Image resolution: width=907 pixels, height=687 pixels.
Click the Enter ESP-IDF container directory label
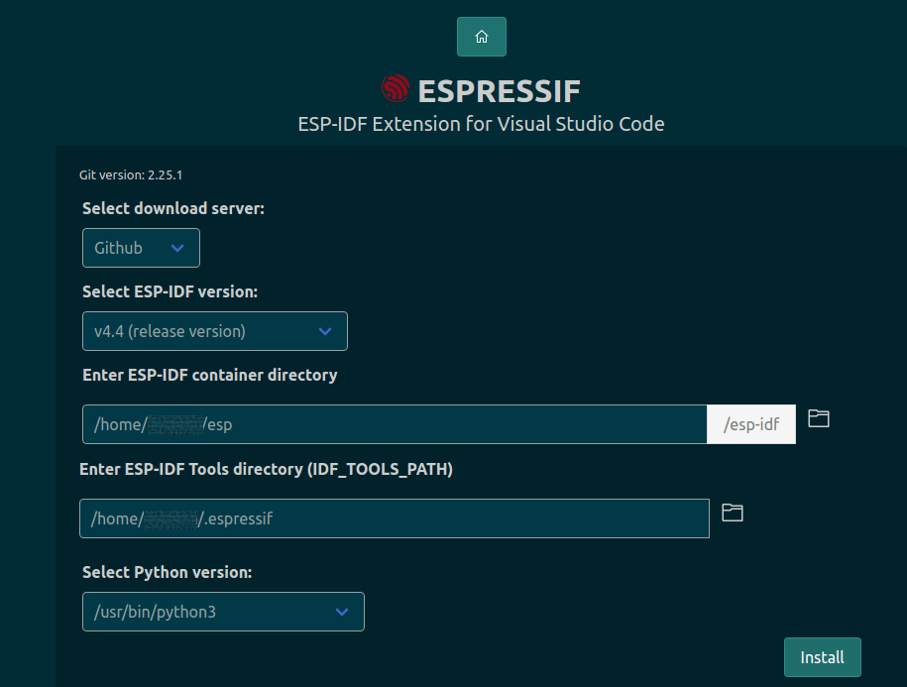coord(210,375)
